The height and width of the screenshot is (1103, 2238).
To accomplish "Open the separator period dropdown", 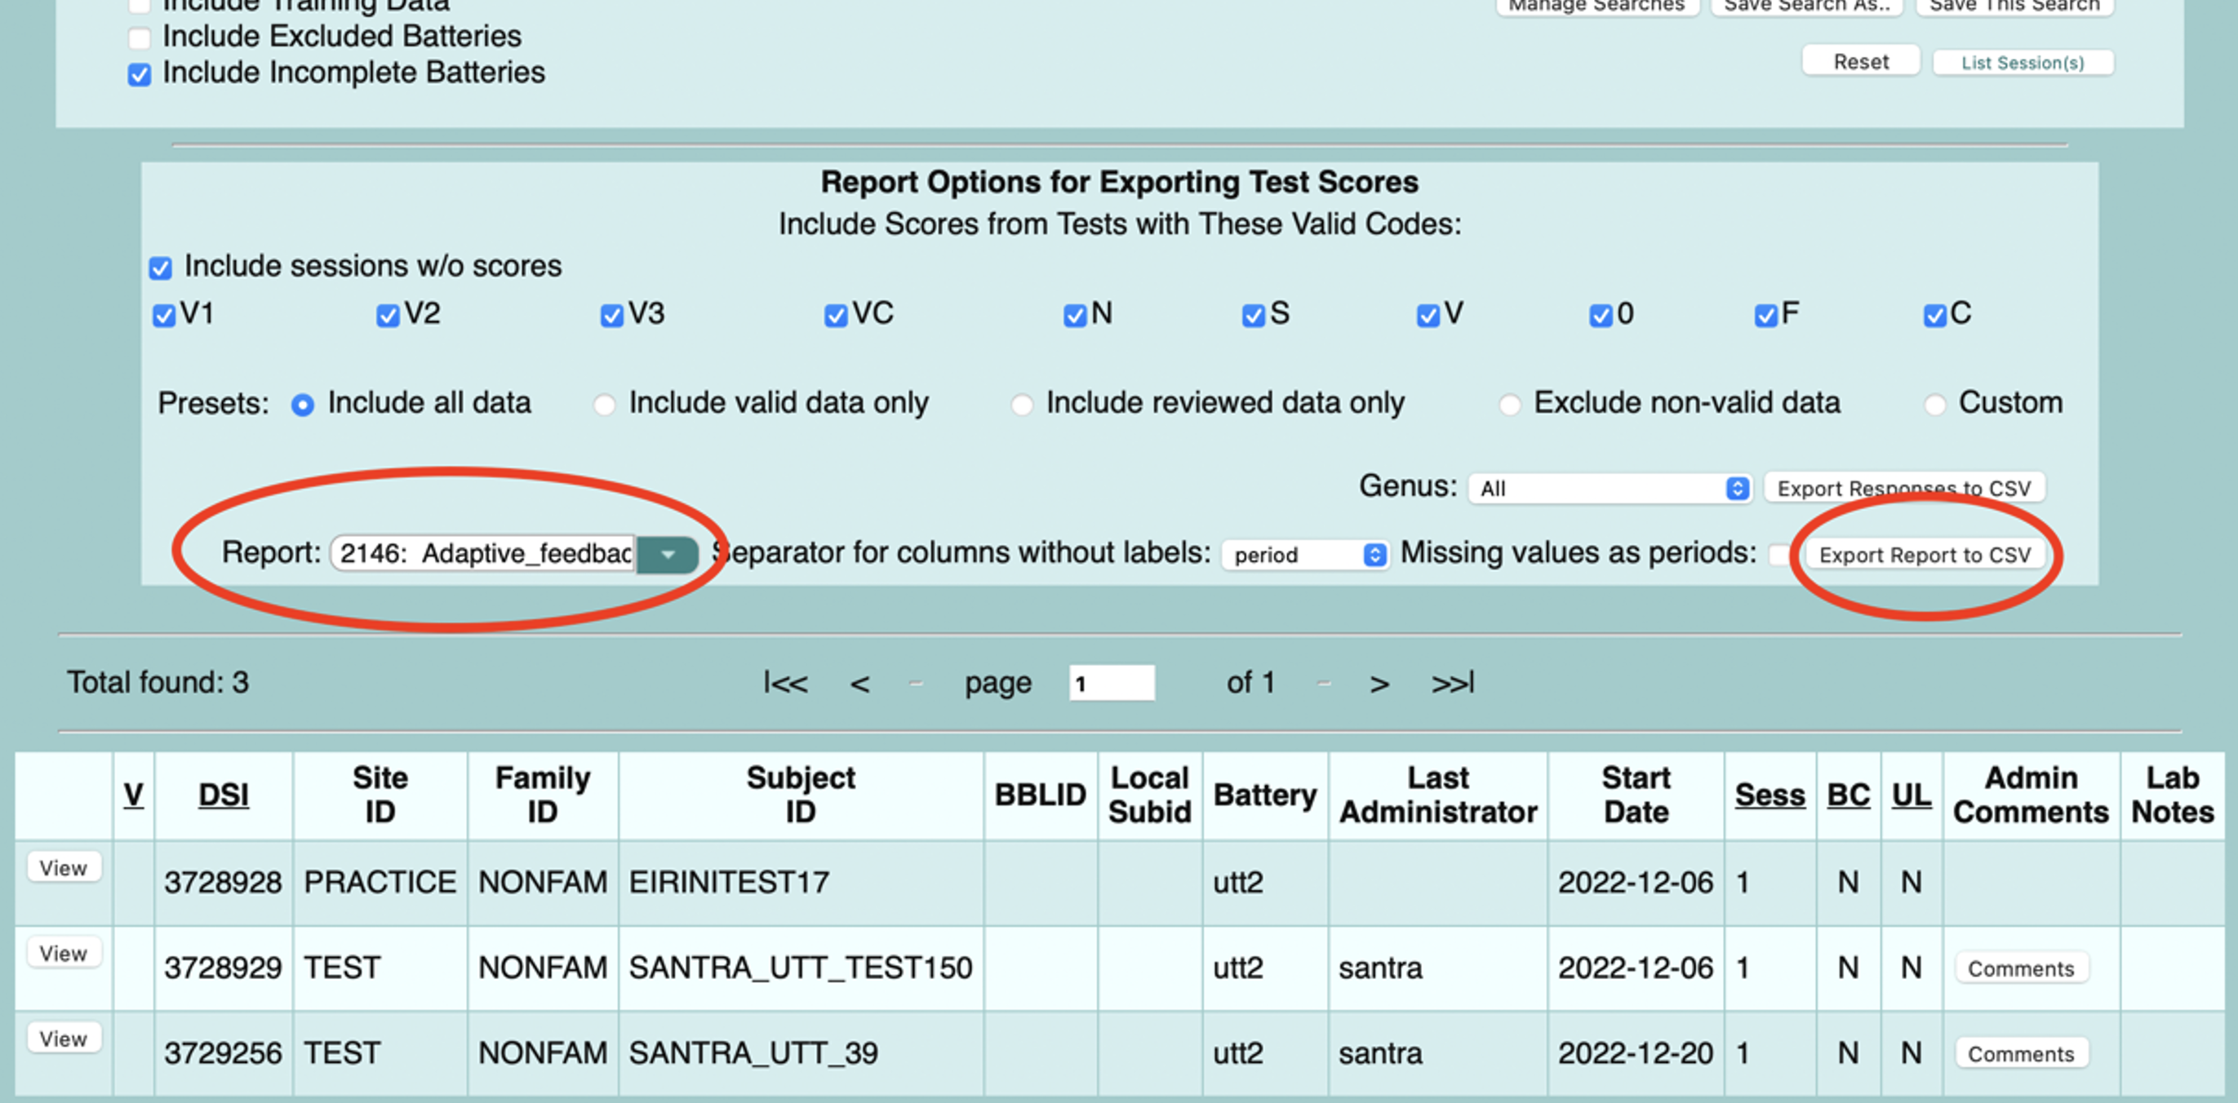I will 1305,555.
